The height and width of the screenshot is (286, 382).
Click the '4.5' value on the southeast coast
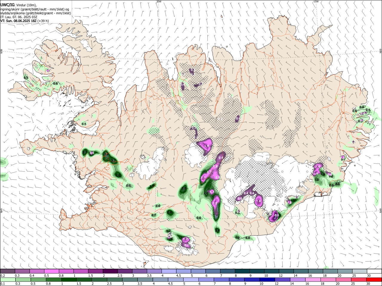pos(276,215)
